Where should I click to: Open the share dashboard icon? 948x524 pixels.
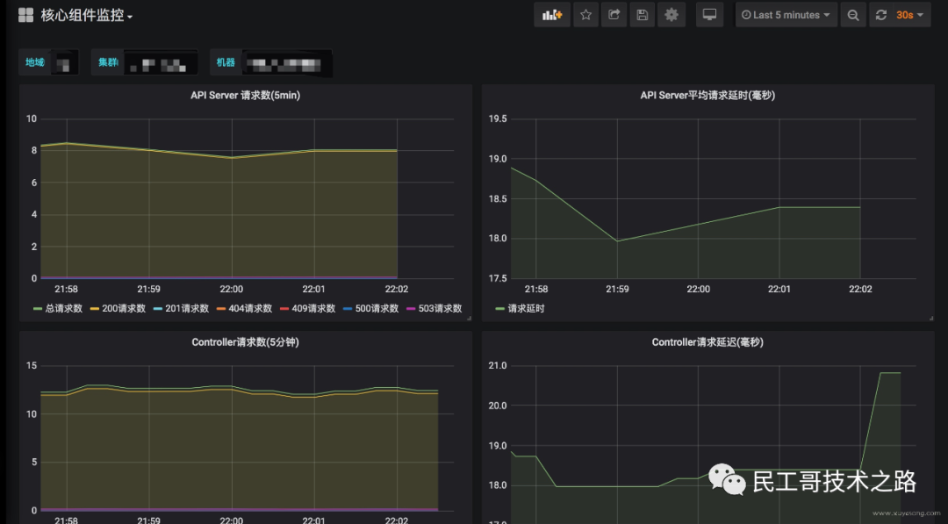tap(614, 15)
